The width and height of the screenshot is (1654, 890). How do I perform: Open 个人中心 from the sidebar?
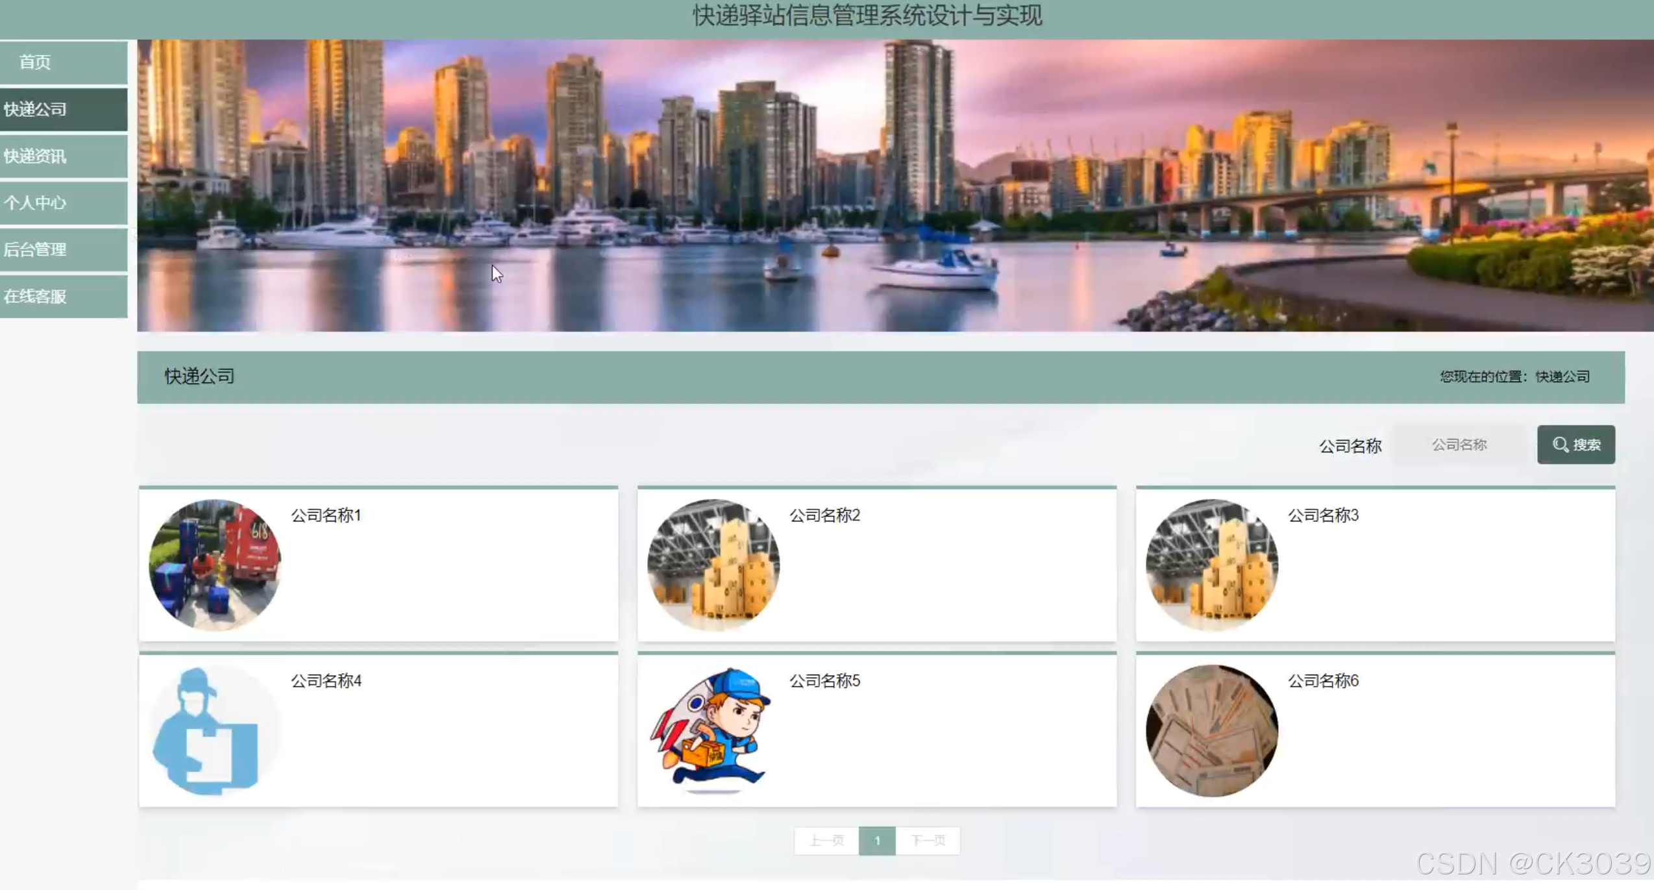pyautogui.click(x=36, y=203)
